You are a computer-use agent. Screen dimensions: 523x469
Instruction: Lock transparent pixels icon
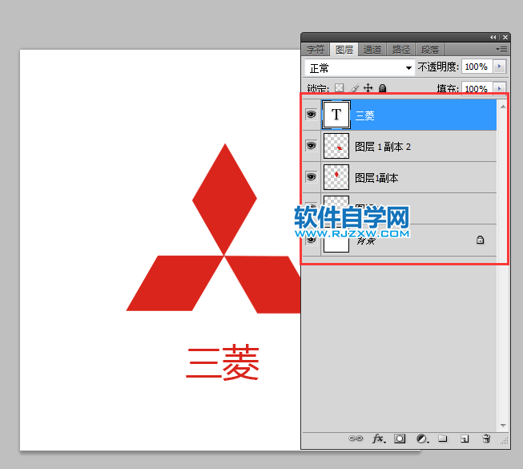coord(340,88)
